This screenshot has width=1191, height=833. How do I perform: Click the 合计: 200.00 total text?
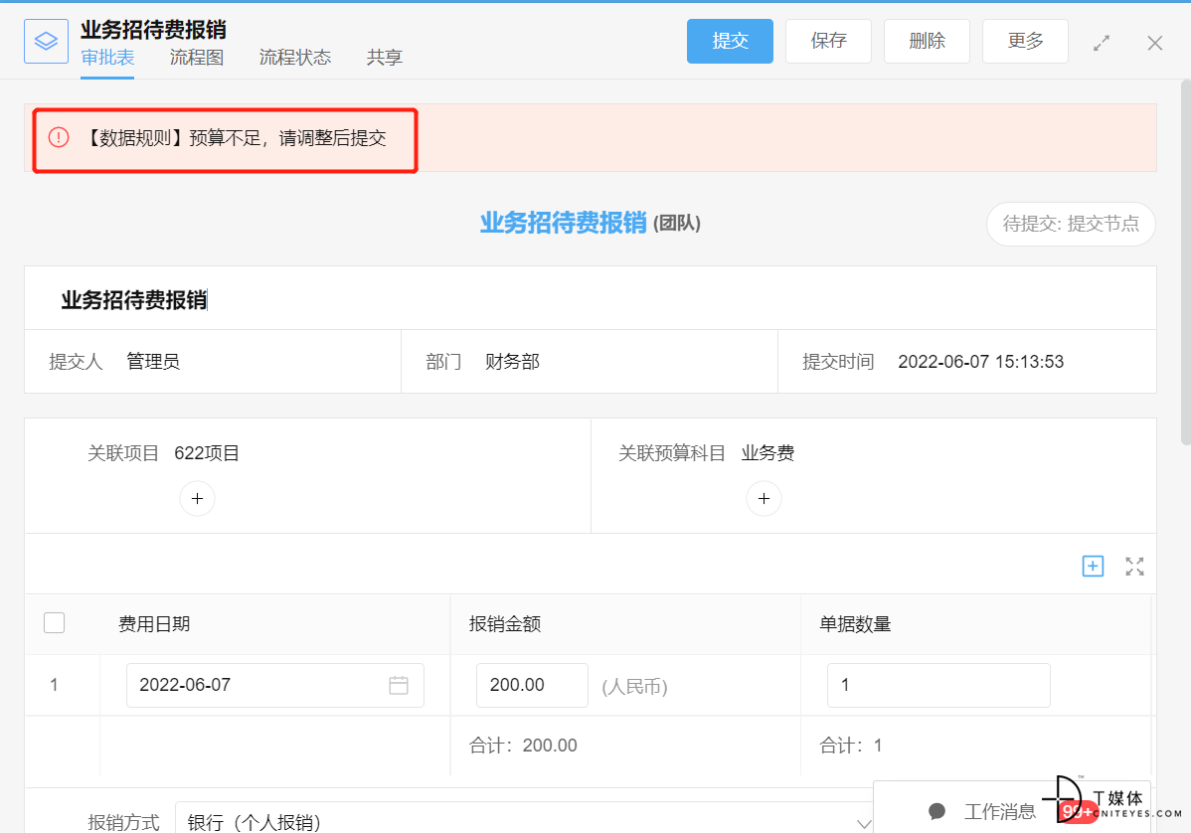pos(523,746)
